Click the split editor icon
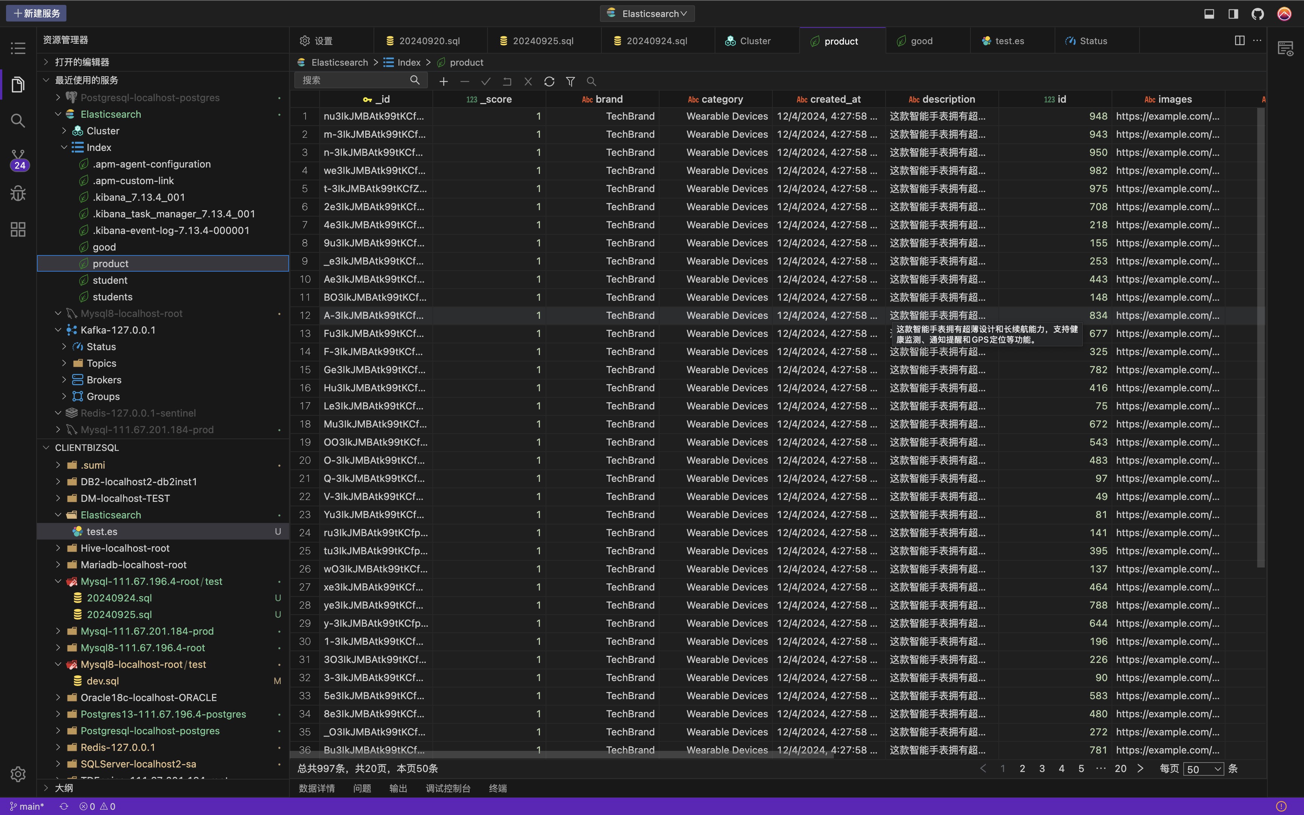This screenshot has height=815, width=1304. 1239,40
